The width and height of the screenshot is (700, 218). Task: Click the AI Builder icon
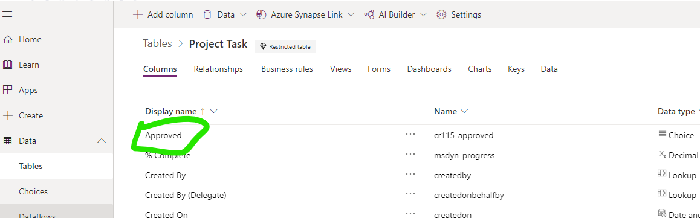click(369, 14)
